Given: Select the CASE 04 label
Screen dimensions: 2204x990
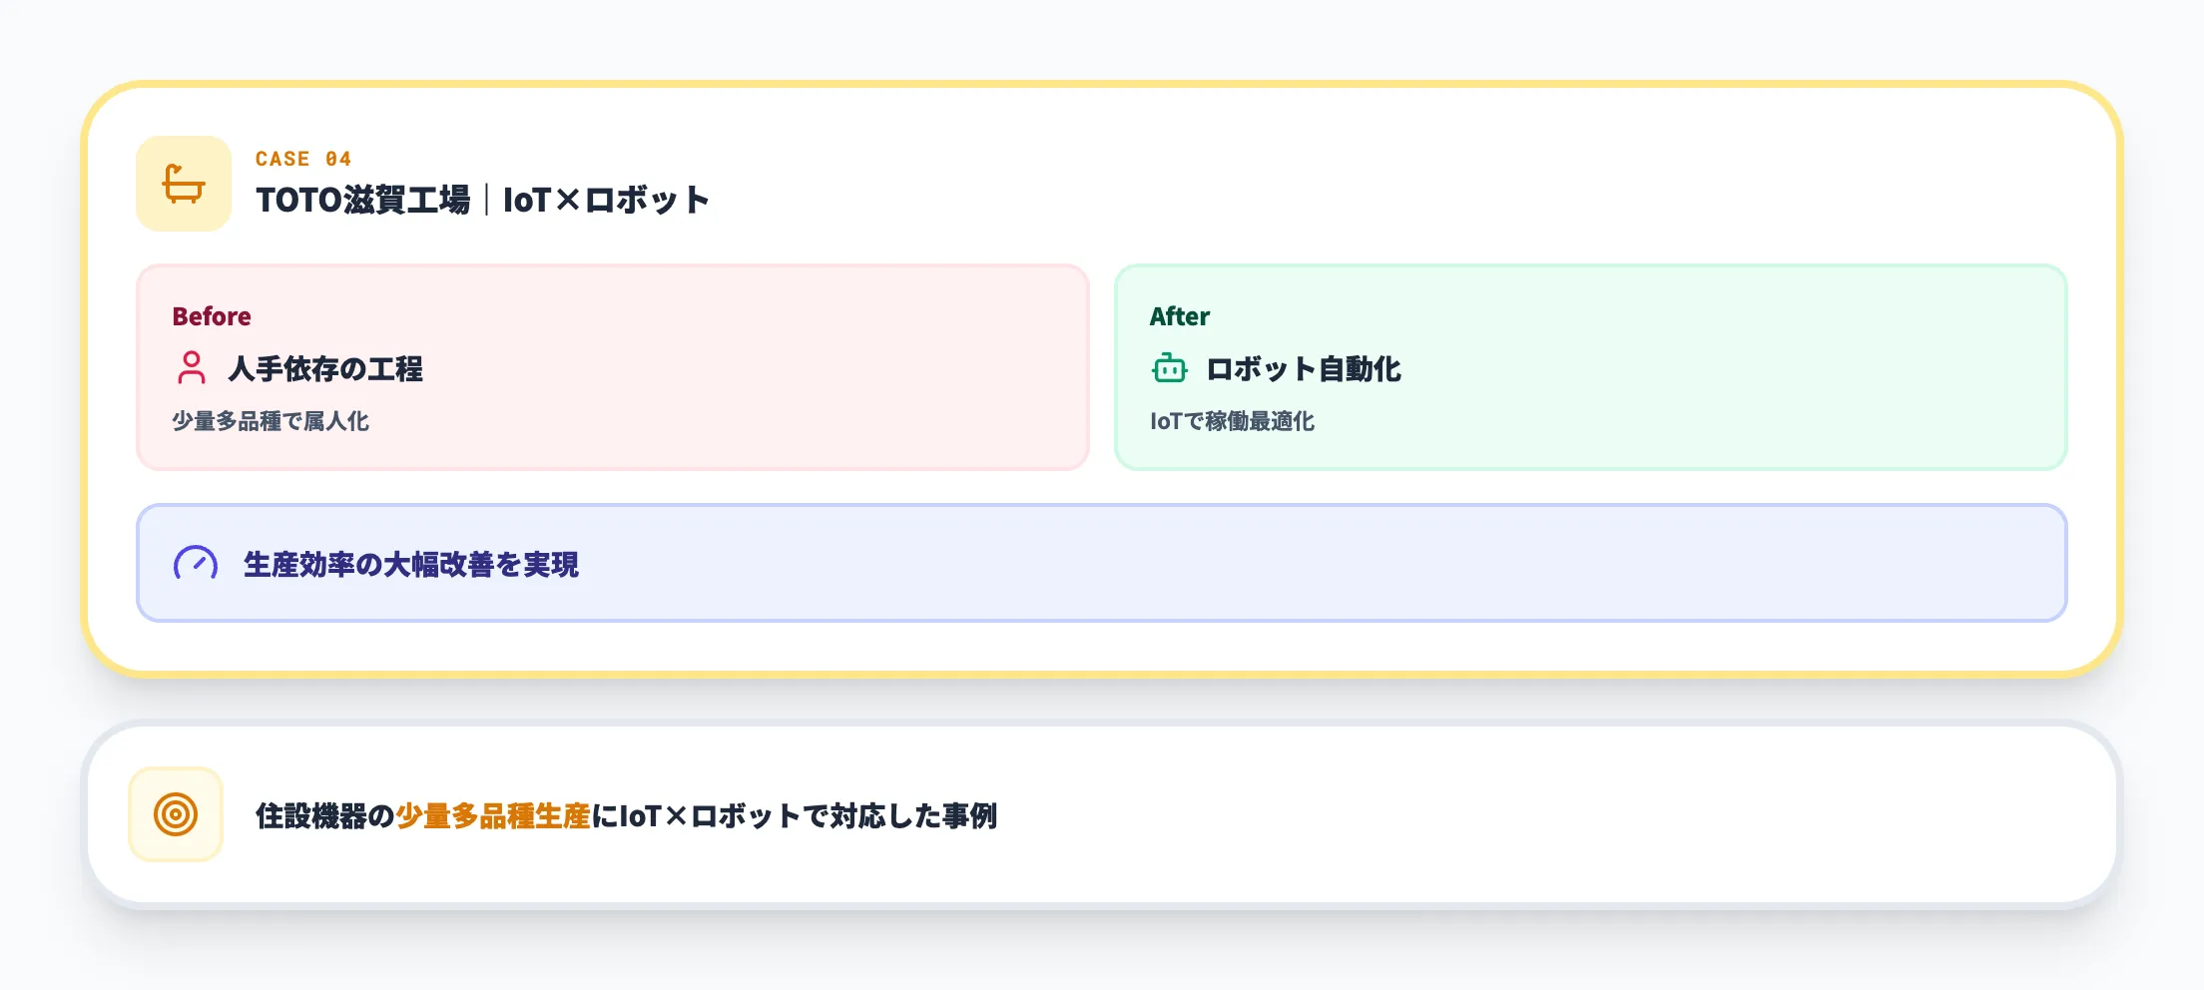Looking at the screenshot, I should (303, 159).
